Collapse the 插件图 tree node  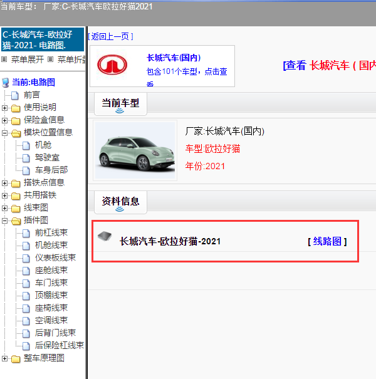coord(4,221)
